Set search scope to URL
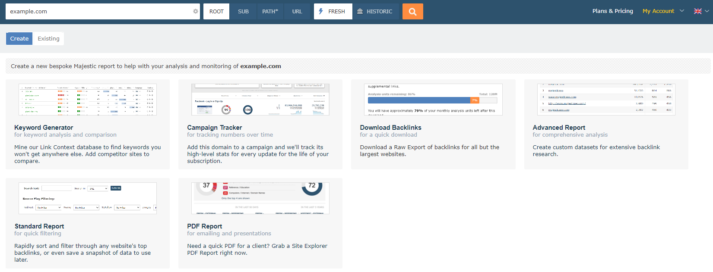 coord(297,12)
